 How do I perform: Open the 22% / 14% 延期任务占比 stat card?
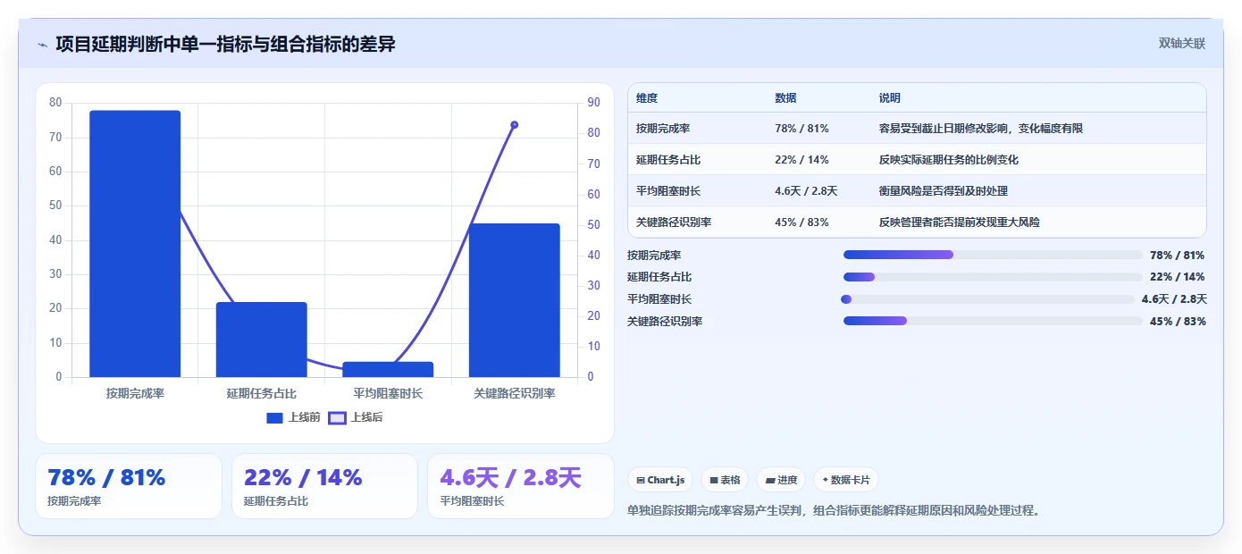[x=324, y=486]
